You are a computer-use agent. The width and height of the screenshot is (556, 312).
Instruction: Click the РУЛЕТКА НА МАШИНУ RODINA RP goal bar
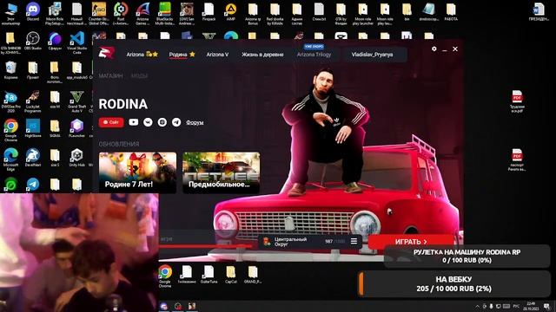(467, 257)
